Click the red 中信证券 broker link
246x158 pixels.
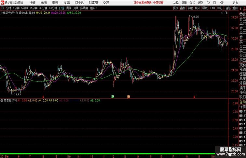click(158, 3)
